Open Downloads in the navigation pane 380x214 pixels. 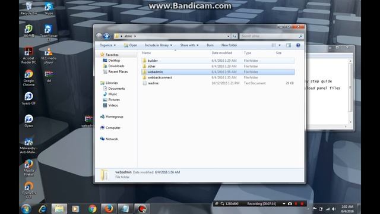tap(116, 66)
